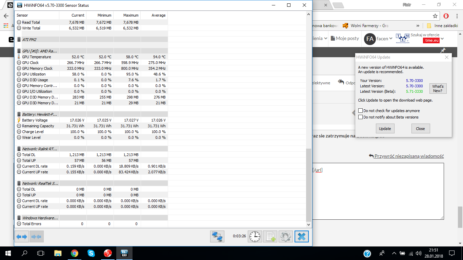The image size is (463, 260).
Task: Select the chip icon beside Windows Hardware...
Action: click(x=19, y=218)
